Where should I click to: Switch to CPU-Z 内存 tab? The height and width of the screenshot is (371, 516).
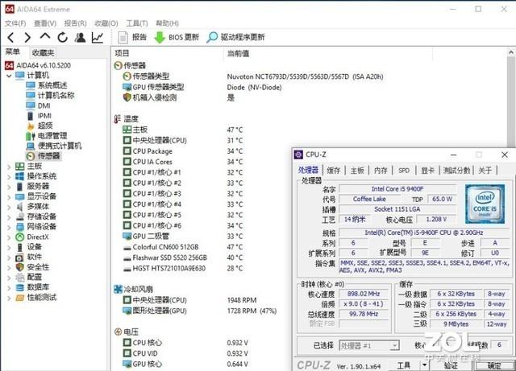point(381,171)
